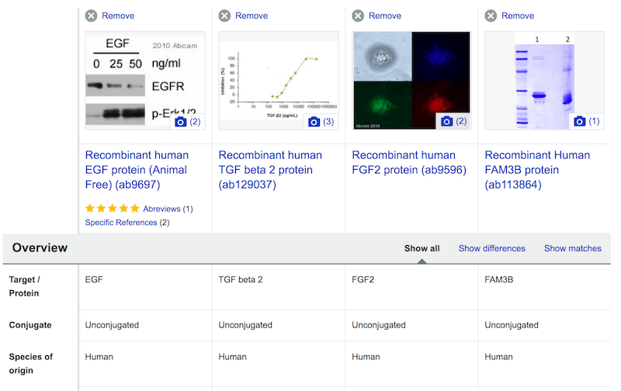Click the FGF2 fluorescence microscopy thumbnail
621x391 pixels.
point(411,78)
